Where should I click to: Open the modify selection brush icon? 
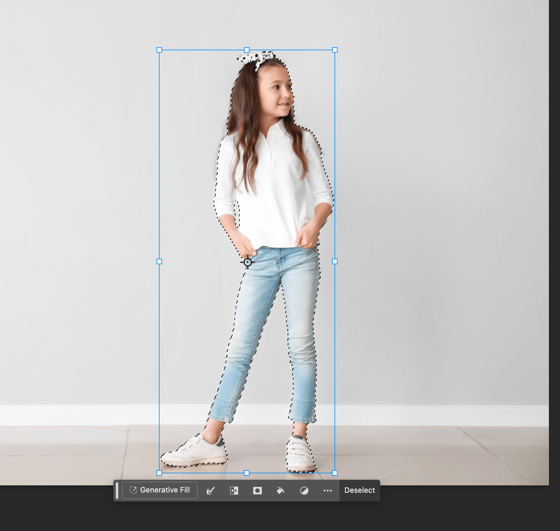(210, 490)
